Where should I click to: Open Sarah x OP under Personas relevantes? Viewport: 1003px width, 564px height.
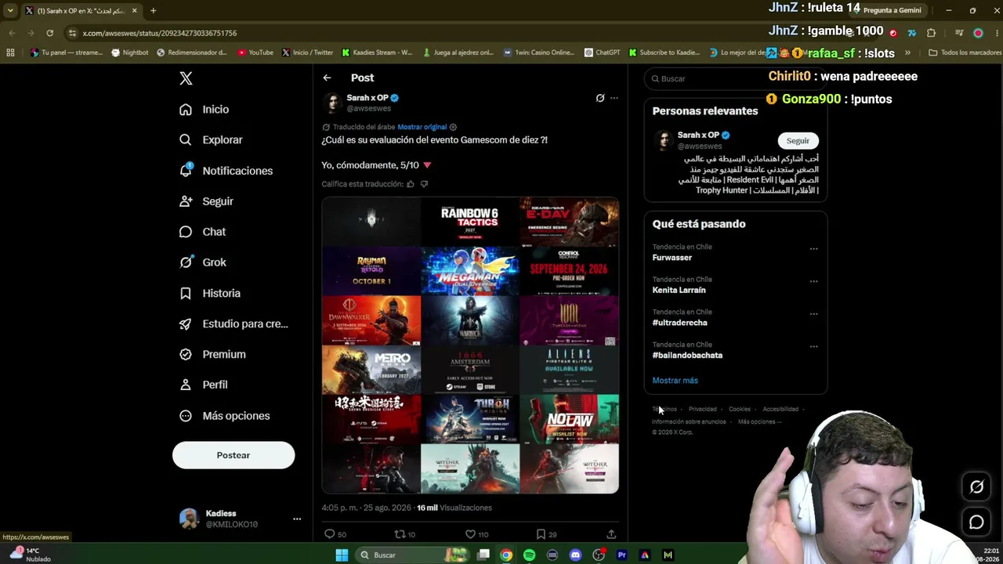[697, 135]
